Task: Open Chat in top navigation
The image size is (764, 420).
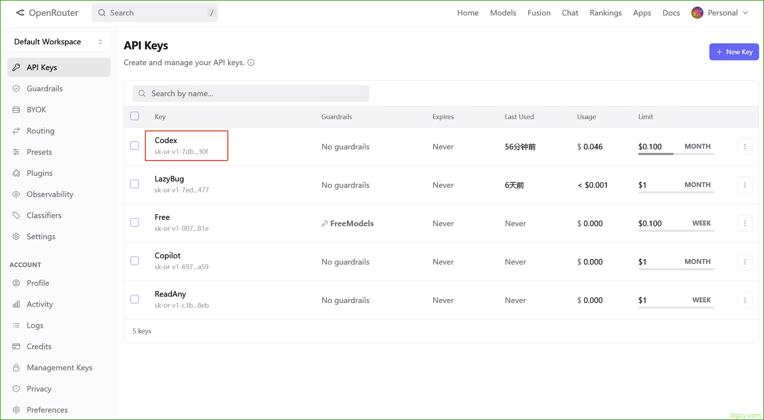Action: click(570, 13)
